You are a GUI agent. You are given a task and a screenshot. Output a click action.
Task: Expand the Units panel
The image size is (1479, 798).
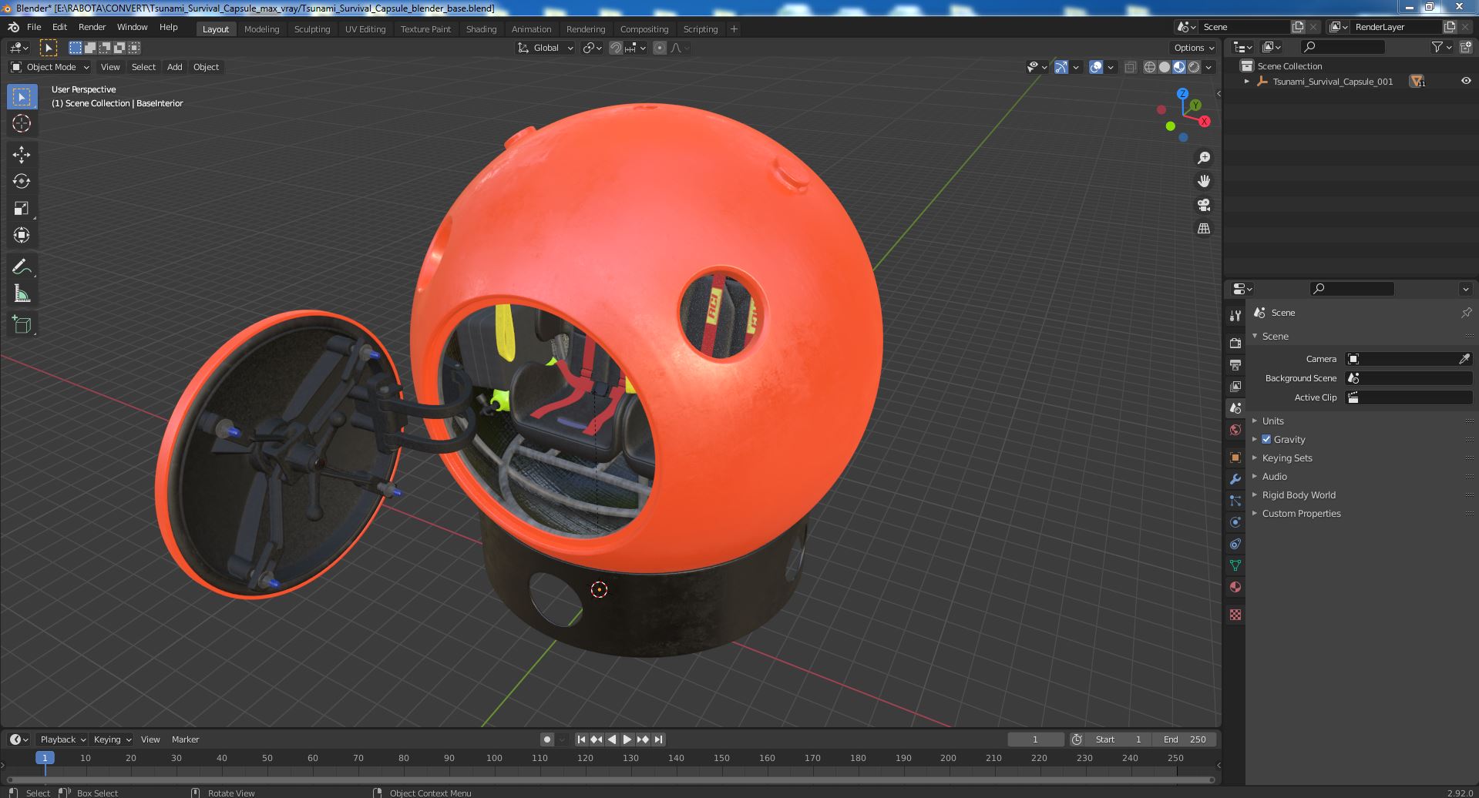[1272, 421]
